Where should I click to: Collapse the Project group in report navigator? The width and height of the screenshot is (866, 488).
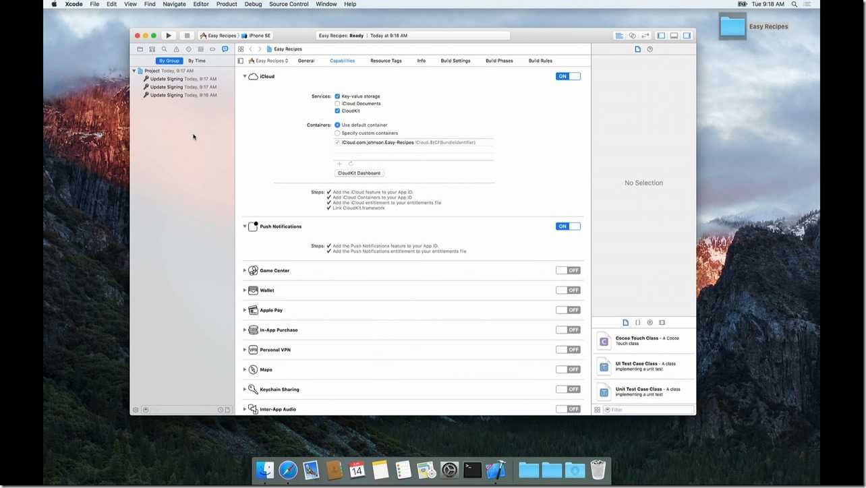(x=134, y=71)
